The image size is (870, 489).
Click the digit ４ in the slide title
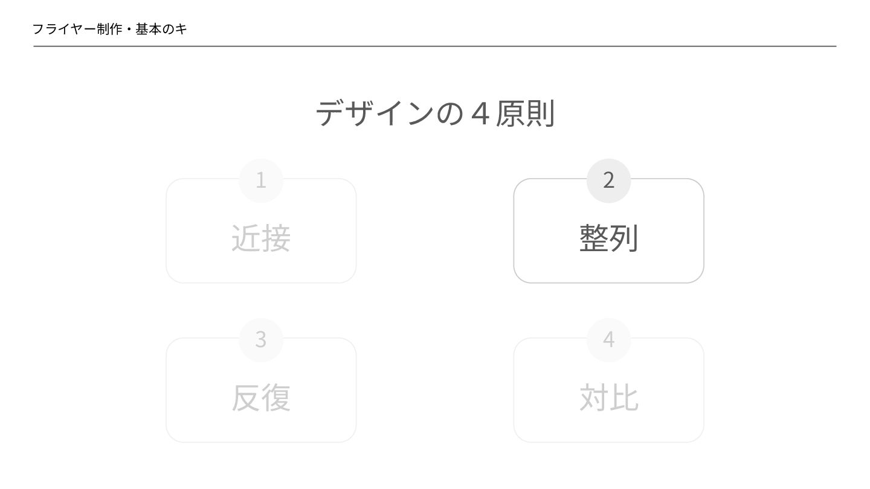click(x=479, y=113)
